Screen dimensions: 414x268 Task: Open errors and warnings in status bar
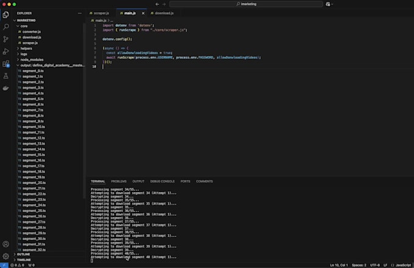point(18,265)
